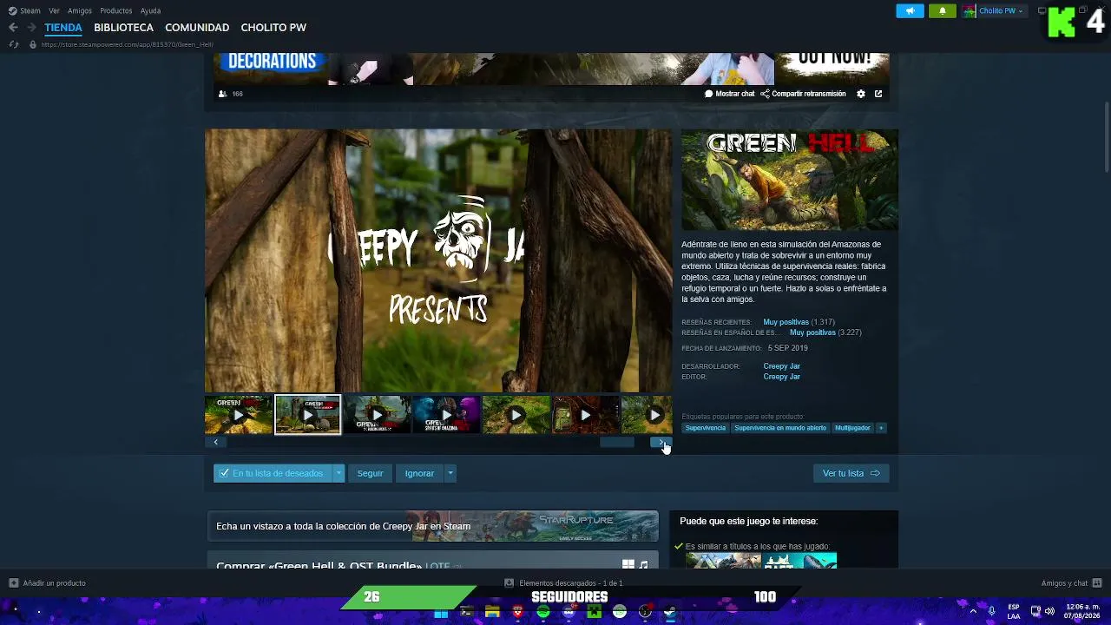Image resolution: width=1111 pixels, height=625 pixels.
Task: Click the Seguir button
Action: (370, 473)
